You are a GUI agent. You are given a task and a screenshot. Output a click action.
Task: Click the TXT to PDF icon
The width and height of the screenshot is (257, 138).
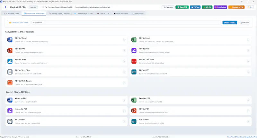point(10,121)
